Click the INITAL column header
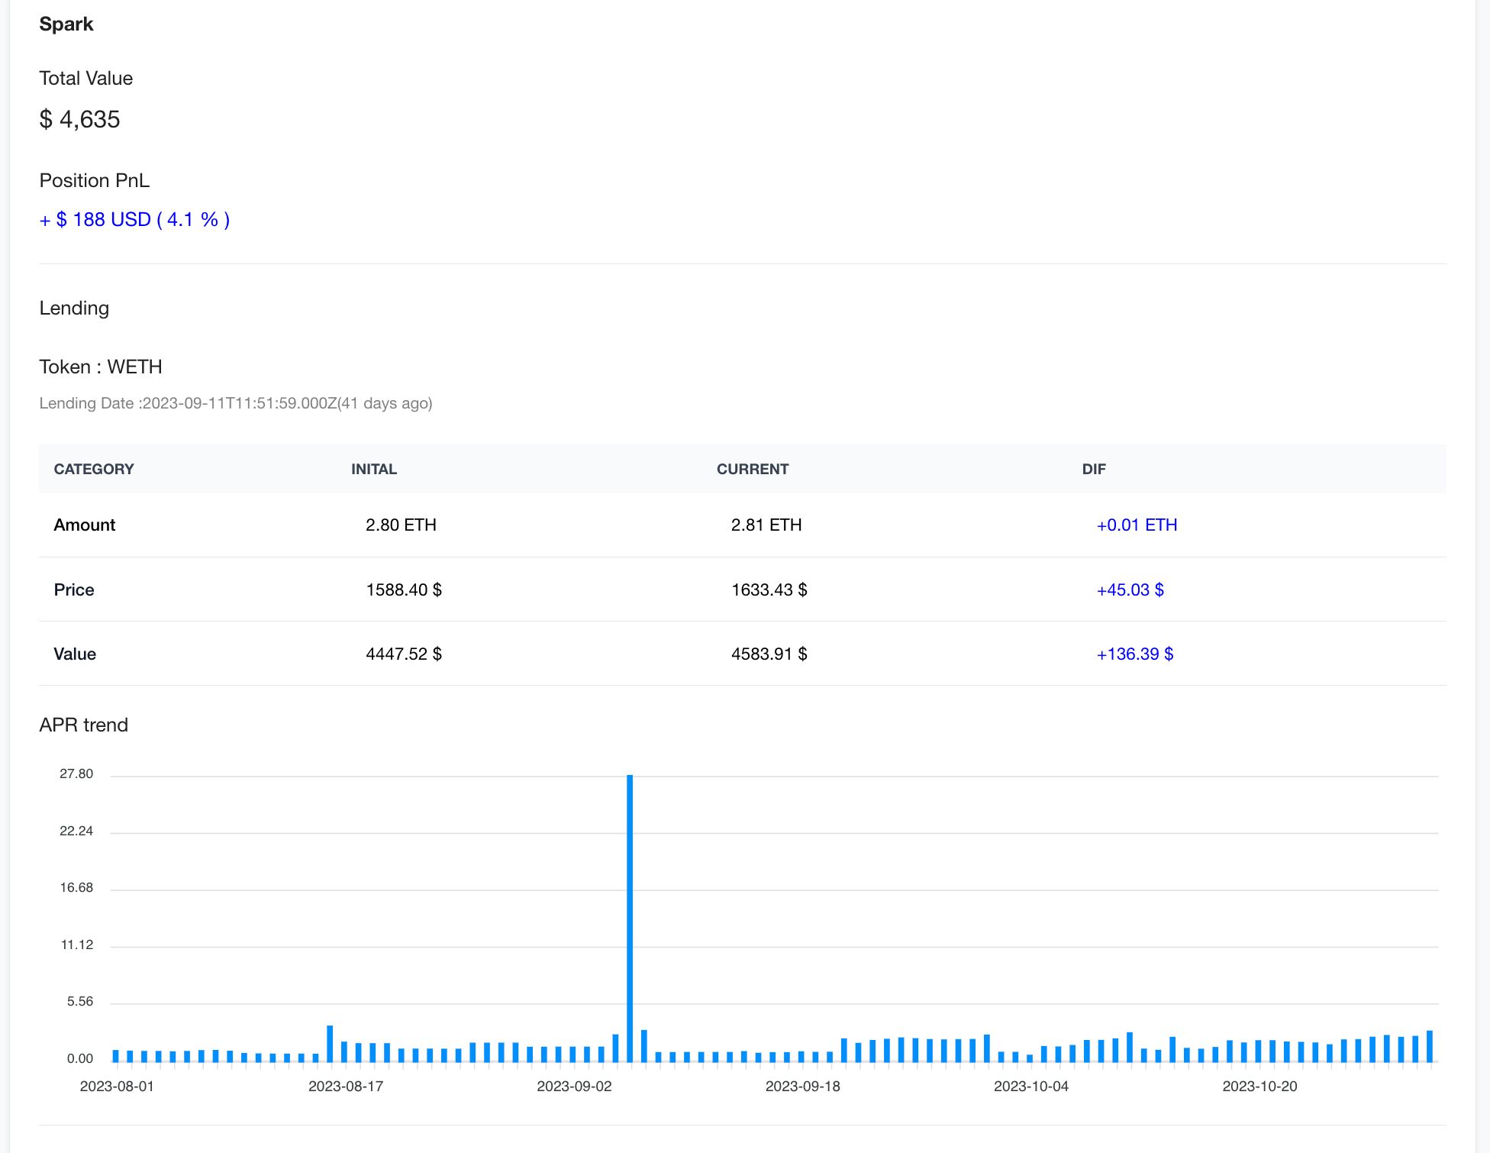The image size is (1490, 1153). pyautogui.click(x=374, y=469)
